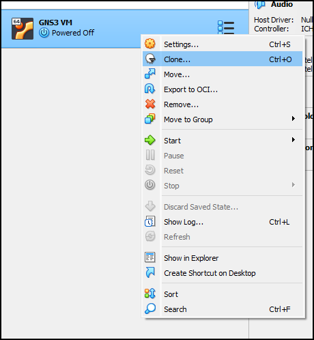This screenshot has height=340, width=314.
Task: Choose Remove... from the menu
Action: tap(223, 104)
